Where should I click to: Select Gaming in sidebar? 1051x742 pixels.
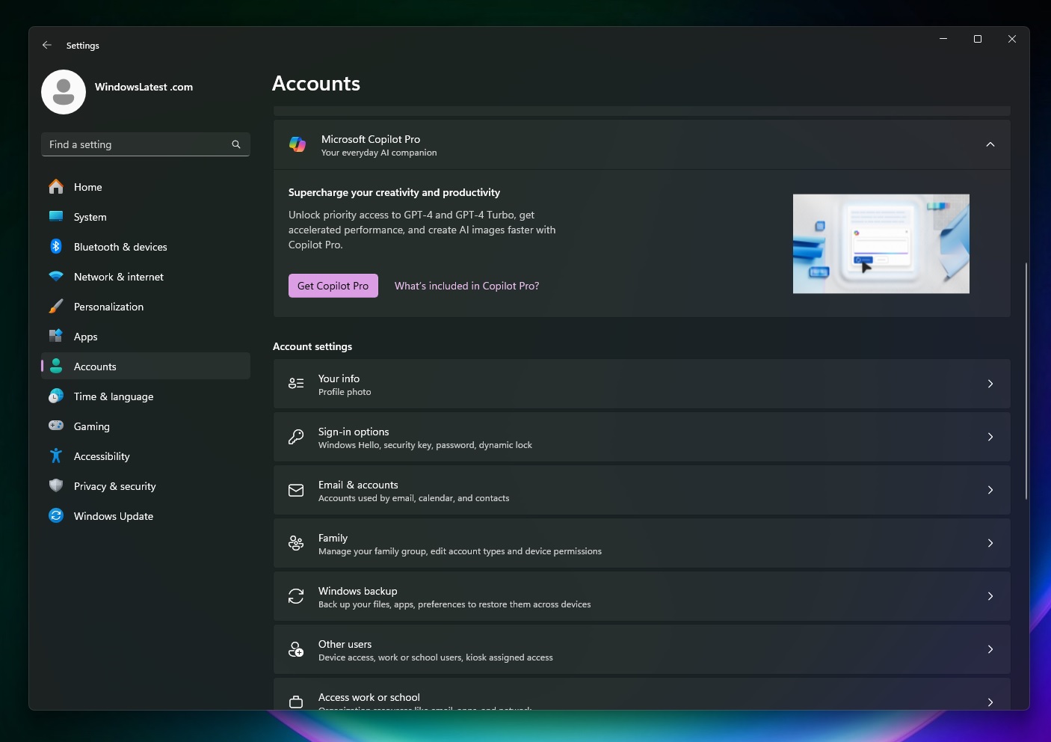[x=146, y=426]
